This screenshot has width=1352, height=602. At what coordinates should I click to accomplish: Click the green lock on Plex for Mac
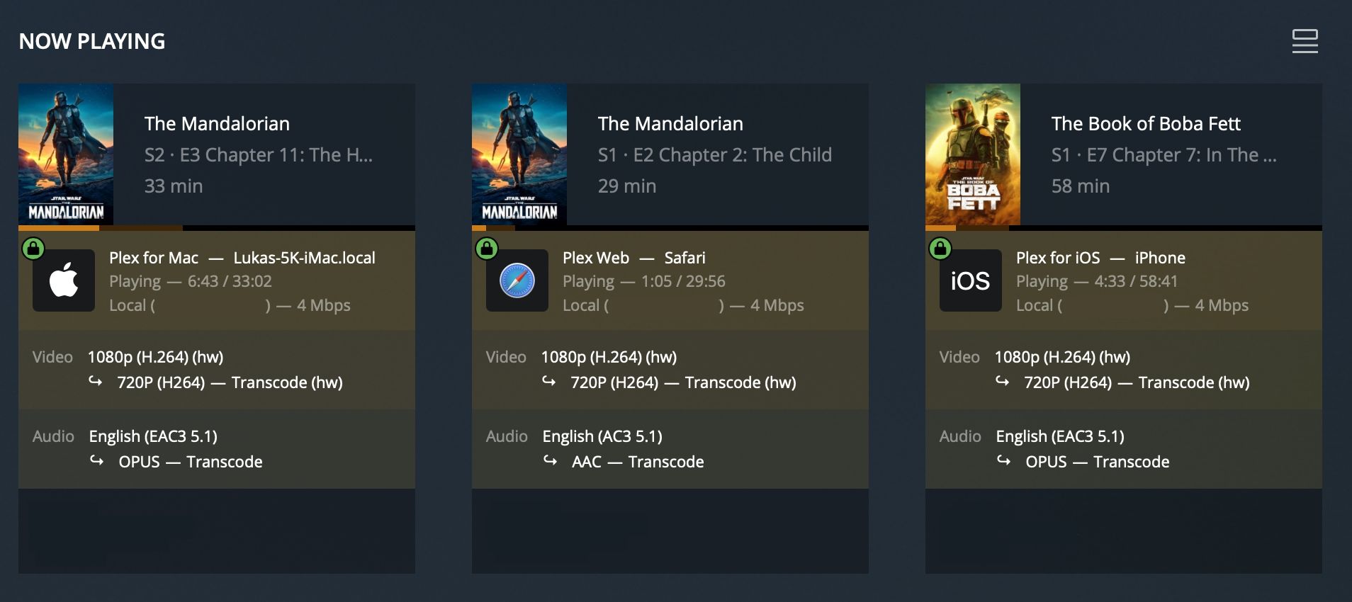(x=33, y=249)
